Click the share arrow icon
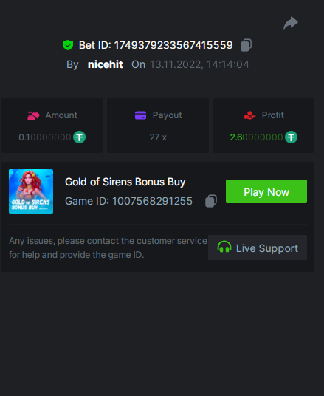Screen dimensions: 324x396 pyautogui.click(x=291, y=23)
